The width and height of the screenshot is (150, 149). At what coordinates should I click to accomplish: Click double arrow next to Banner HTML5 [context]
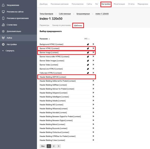click(93, 48)
